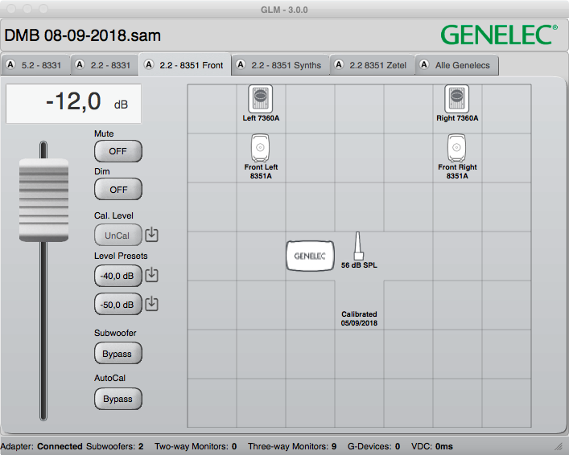569x455 pixels.
Task: Select the Front Left 8351A monitor icon
Action: [260, 148]
